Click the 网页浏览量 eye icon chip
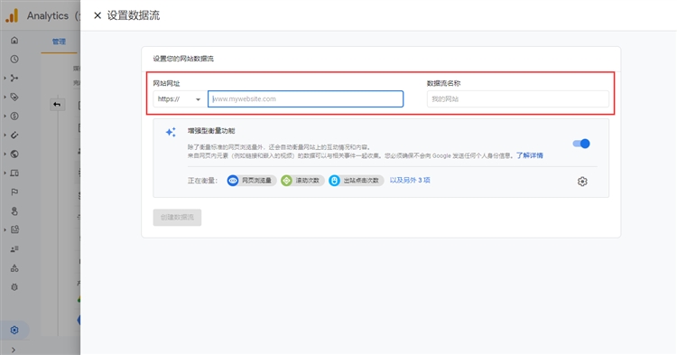This screenshot has height=355, width=677. (x=252, y=181)
